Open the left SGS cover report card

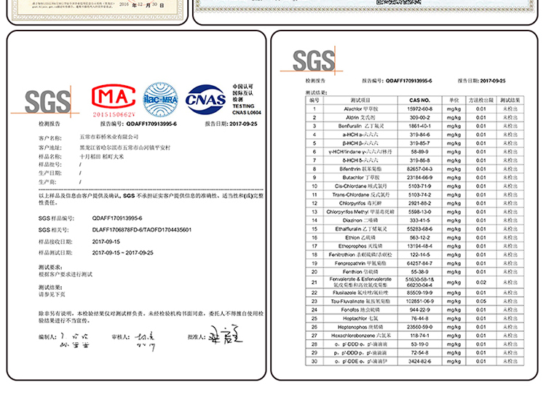pos(137,205)
